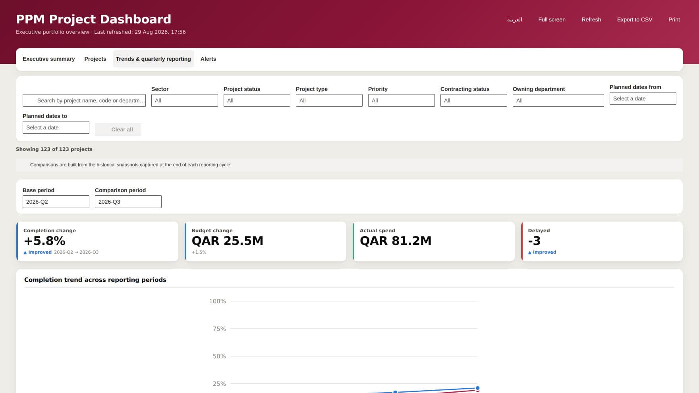Switch to the Projects tab
699x393 pixels.
click(x=95, y=59)
